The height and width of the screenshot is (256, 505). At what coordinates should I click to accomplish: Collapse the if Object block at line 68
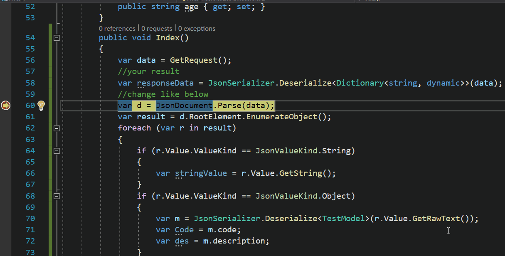[57, 196]
